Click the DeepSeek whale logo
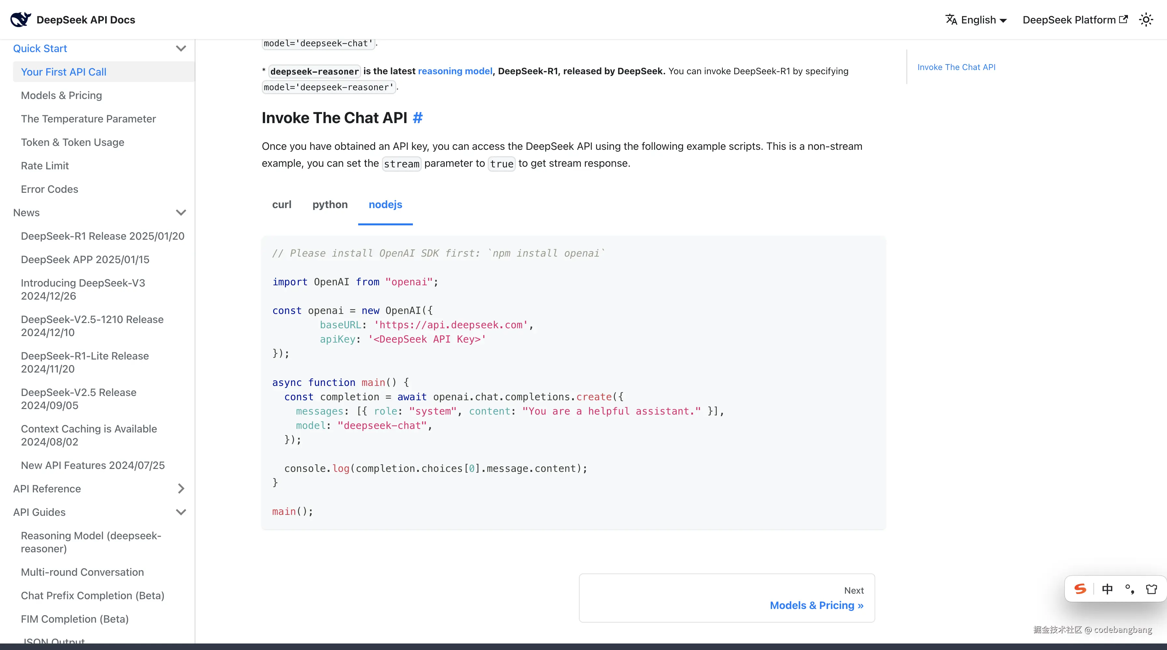This screenshot has width=1167, height=650. point(21,20)
